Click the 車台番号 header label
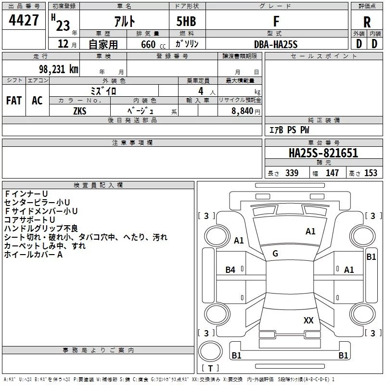This screenshot has height=385, width=385. [323, 142]
